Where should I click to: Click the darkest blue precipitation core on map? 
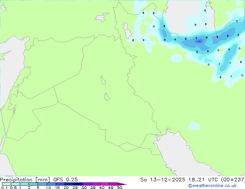coord(199,42)
